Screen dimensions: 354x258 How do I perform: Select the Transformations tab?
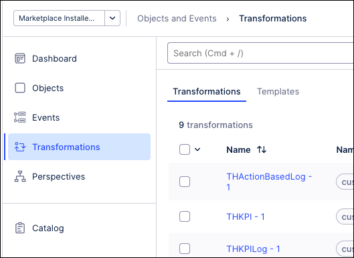click(x=207, y=92)
